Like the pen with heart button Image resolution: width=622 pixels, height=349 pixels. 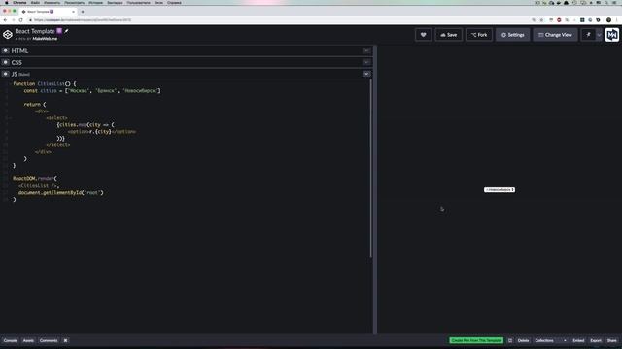[424, 35]
